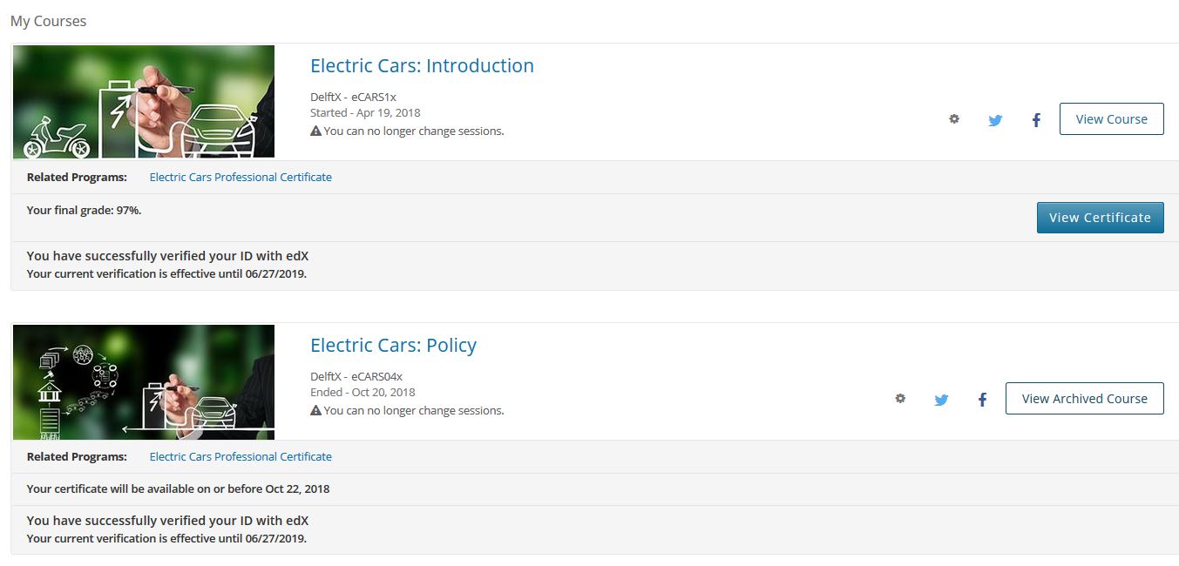Image resolution: width=1179 pixels, height=566 pixels.
Task: Share Electric Cars: Introduction on Facebook
Action: [1036, 120]
